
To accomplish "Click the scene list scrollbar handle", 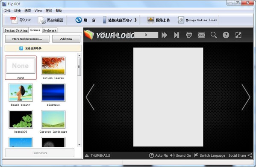I will [79, 67].
